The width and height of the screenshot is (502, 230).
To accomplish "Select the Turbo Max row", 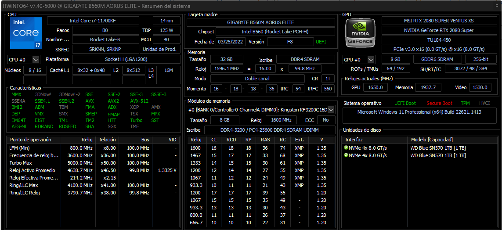I will pos(93,163).
